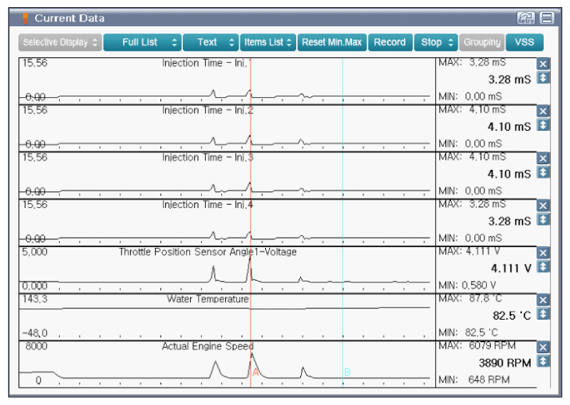Viewport: 570px width, 405px height.
Task: Adjust scale arrows for Actual Engine Speed
Action: [x=543, y=361]
